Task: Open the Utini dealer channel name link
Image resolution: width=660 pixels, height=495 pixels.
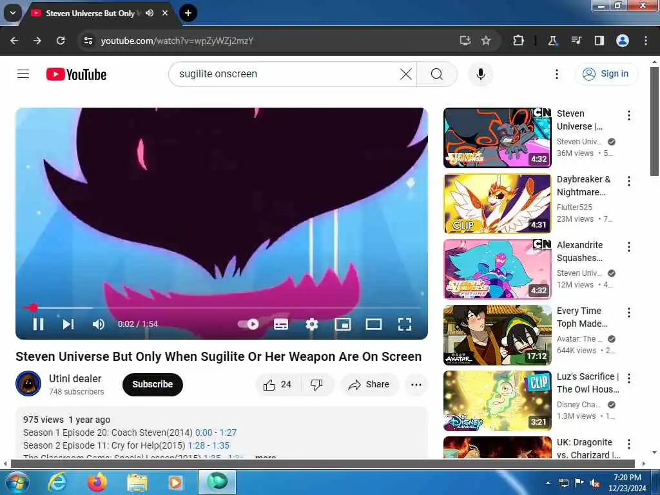Action: pos(75,378)
